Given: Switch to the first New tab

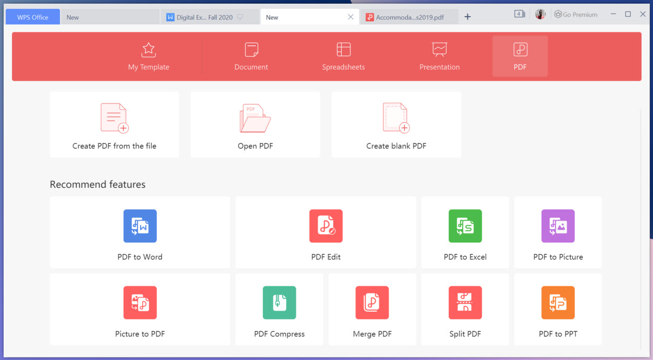Looking at the screenshot, I should point(110,17).
